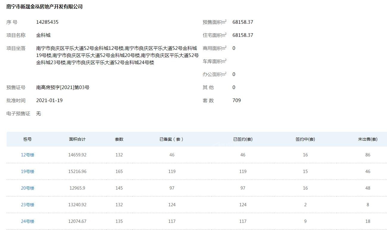Click the 商用面积 field label

pos(214,48)
